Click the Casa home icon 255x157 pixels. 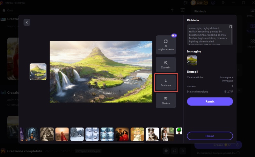[4, 10]
